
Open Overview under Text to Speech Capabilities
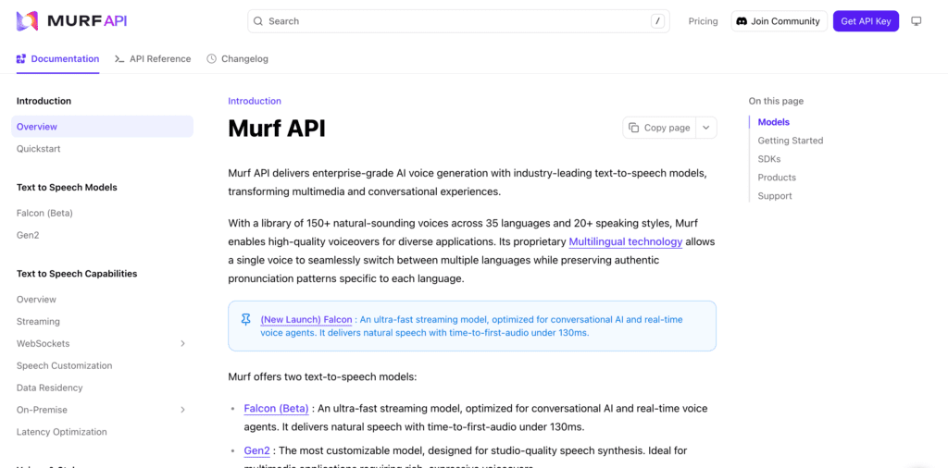pyautogui.click(x=36, y=300)
